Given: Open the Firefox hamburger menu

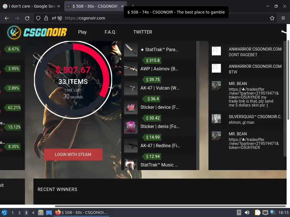Looking at the screenshot, I should (283, 18).
